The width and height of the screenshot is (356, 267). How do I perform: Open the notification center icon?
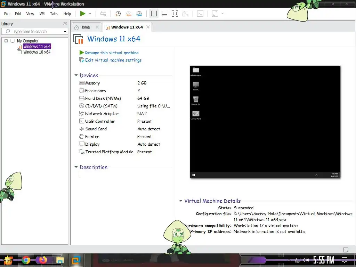[345, 260]
